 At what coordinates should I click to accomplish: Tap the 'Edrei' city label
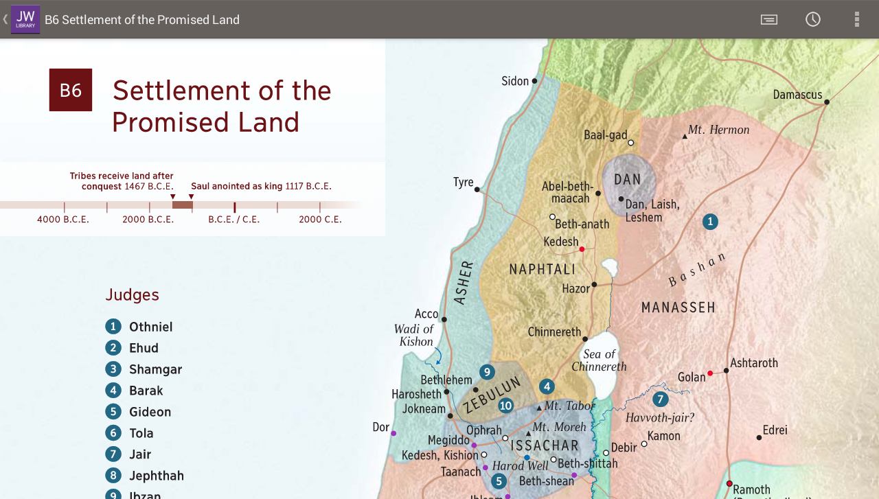(x=775, y=430)
